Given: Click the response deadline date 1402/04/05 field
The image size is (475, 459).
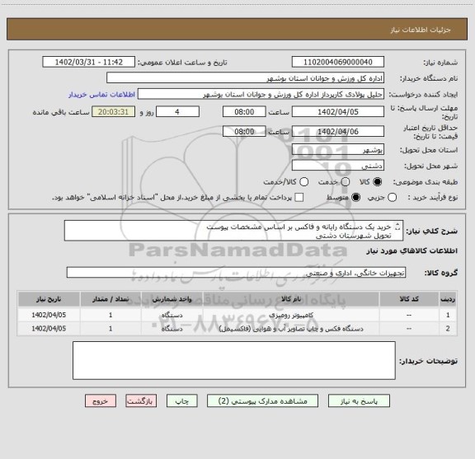Looking at the screenshot, I should [x=338, y=112].
